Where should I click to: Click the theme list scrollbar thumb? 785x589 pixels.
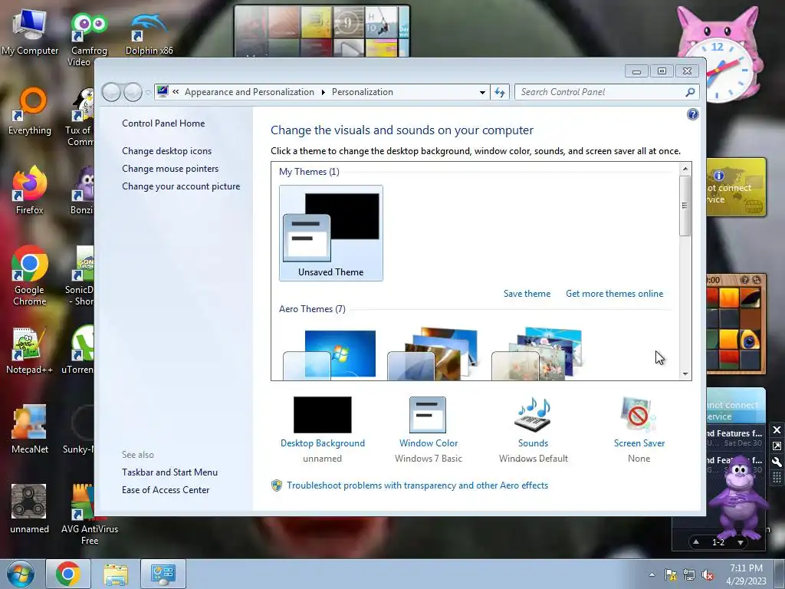(685, 206)
